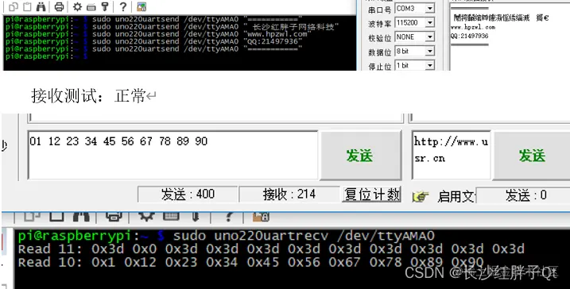Click the 波特率 label
Image resolution: width=570 pixels, height=289 pixels.
[x=379, y=24]
